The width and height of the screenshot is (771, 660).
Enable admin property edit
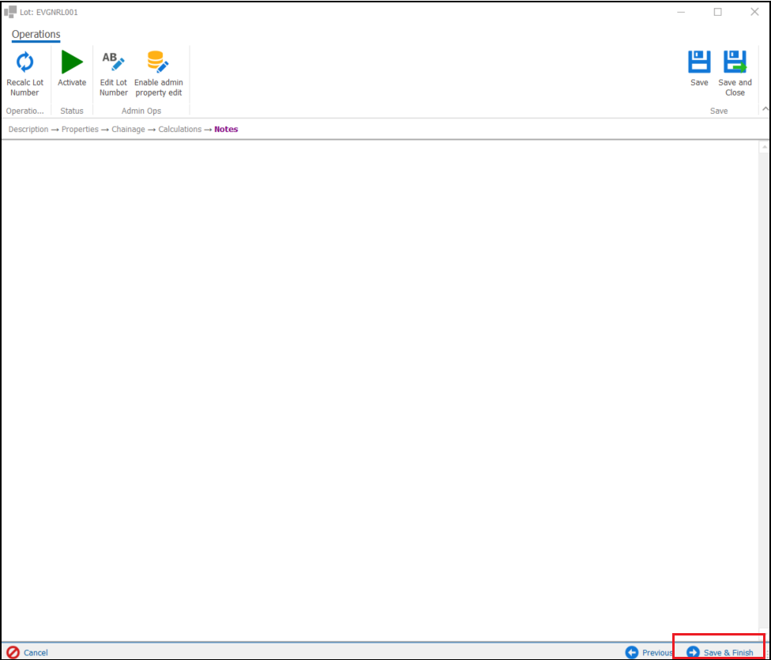pos(158,62)
